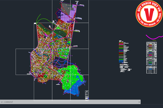Select the bottom data table with blue cells

151,70
